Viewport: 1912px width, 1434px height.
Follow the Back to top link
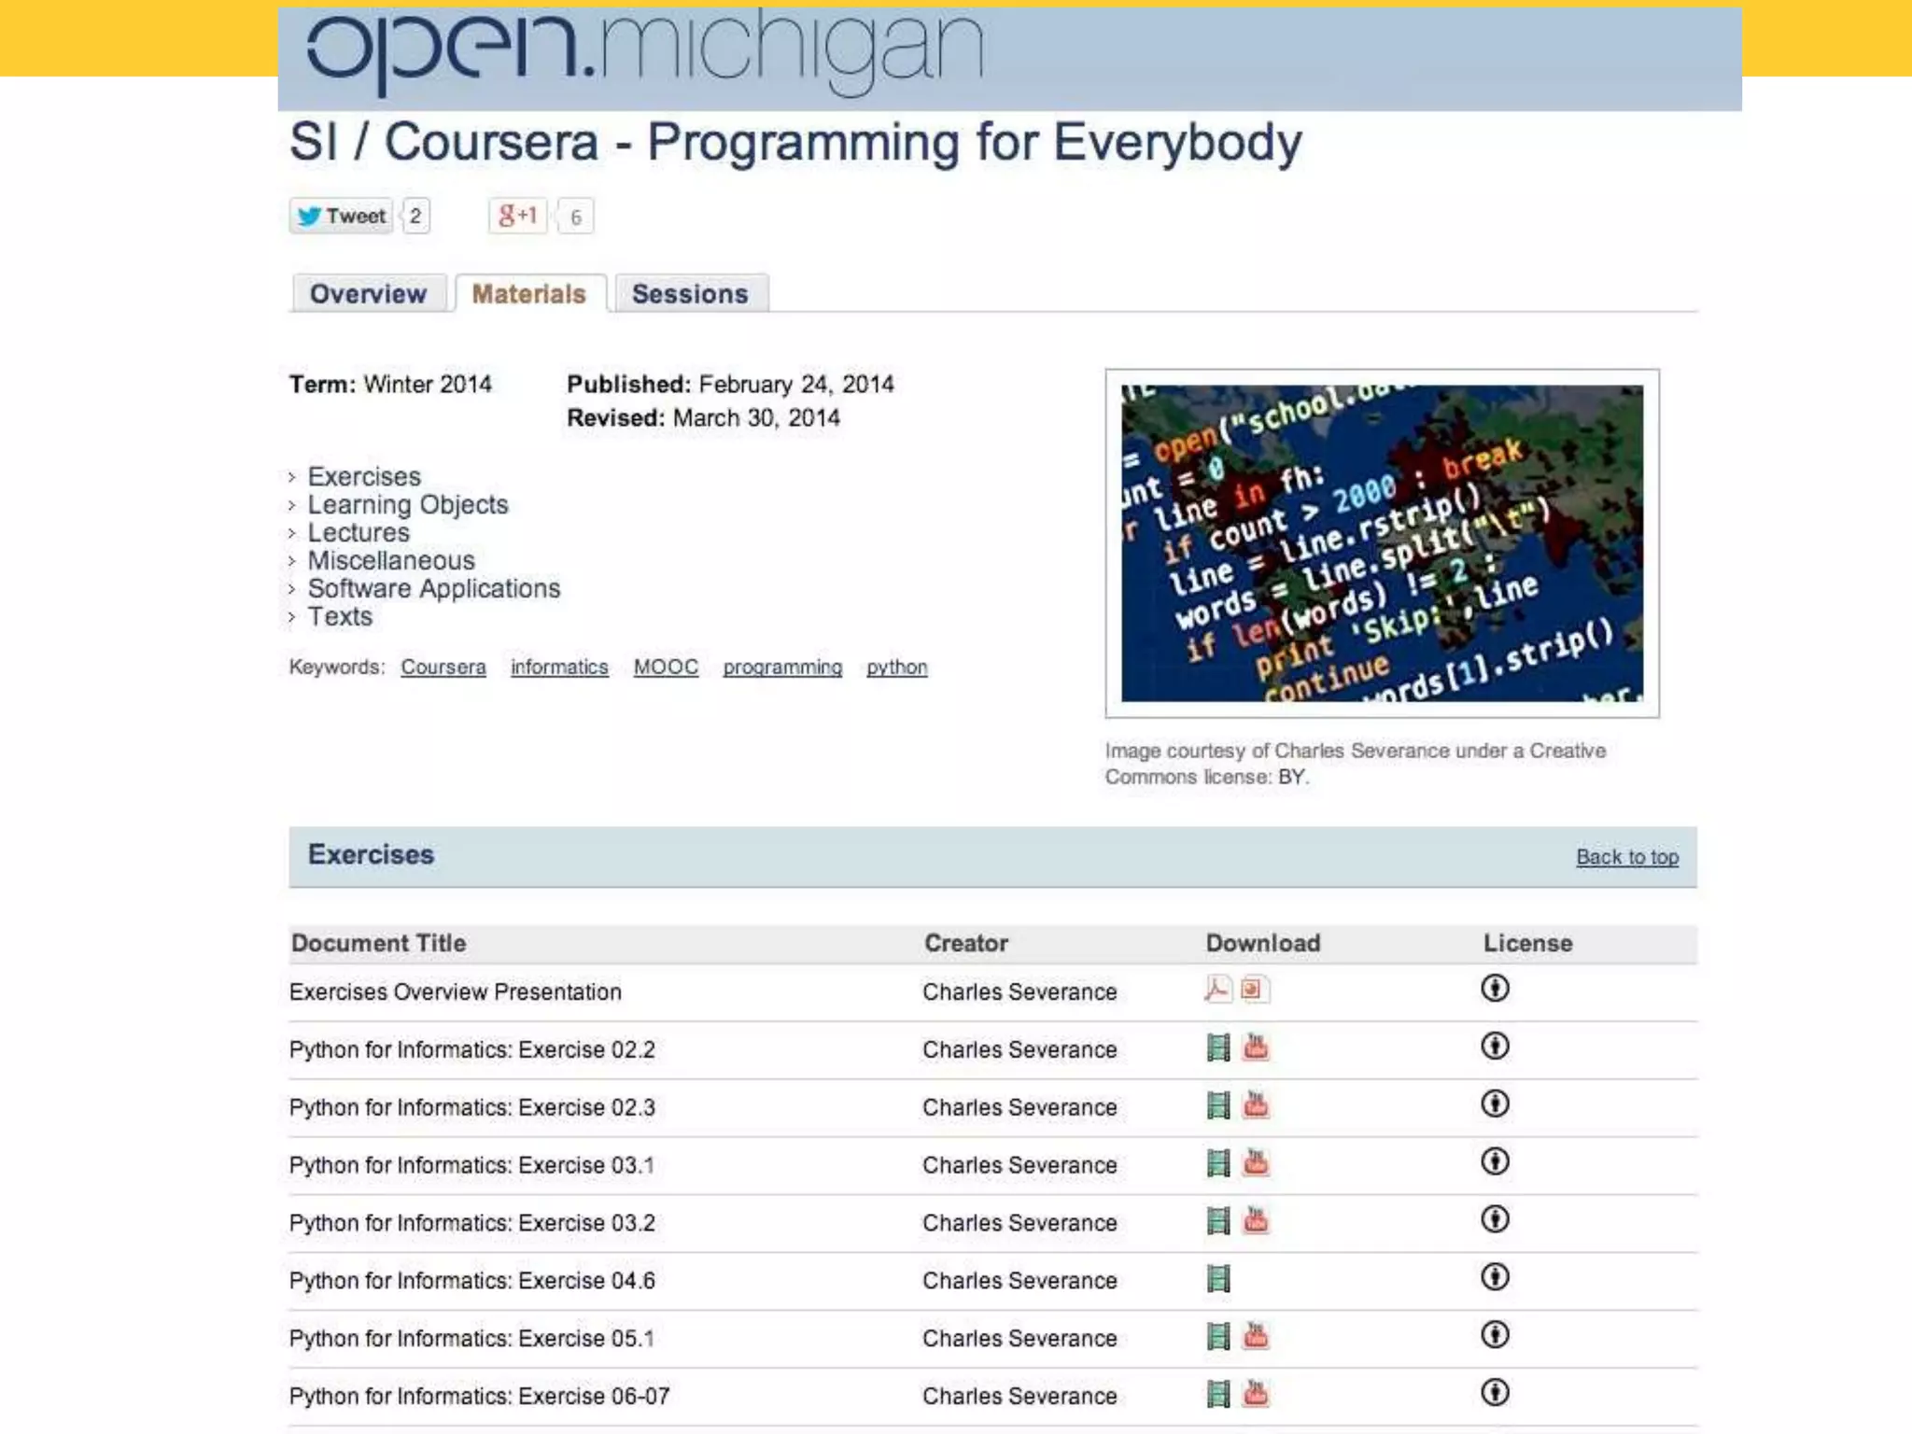pos(1626,857)
